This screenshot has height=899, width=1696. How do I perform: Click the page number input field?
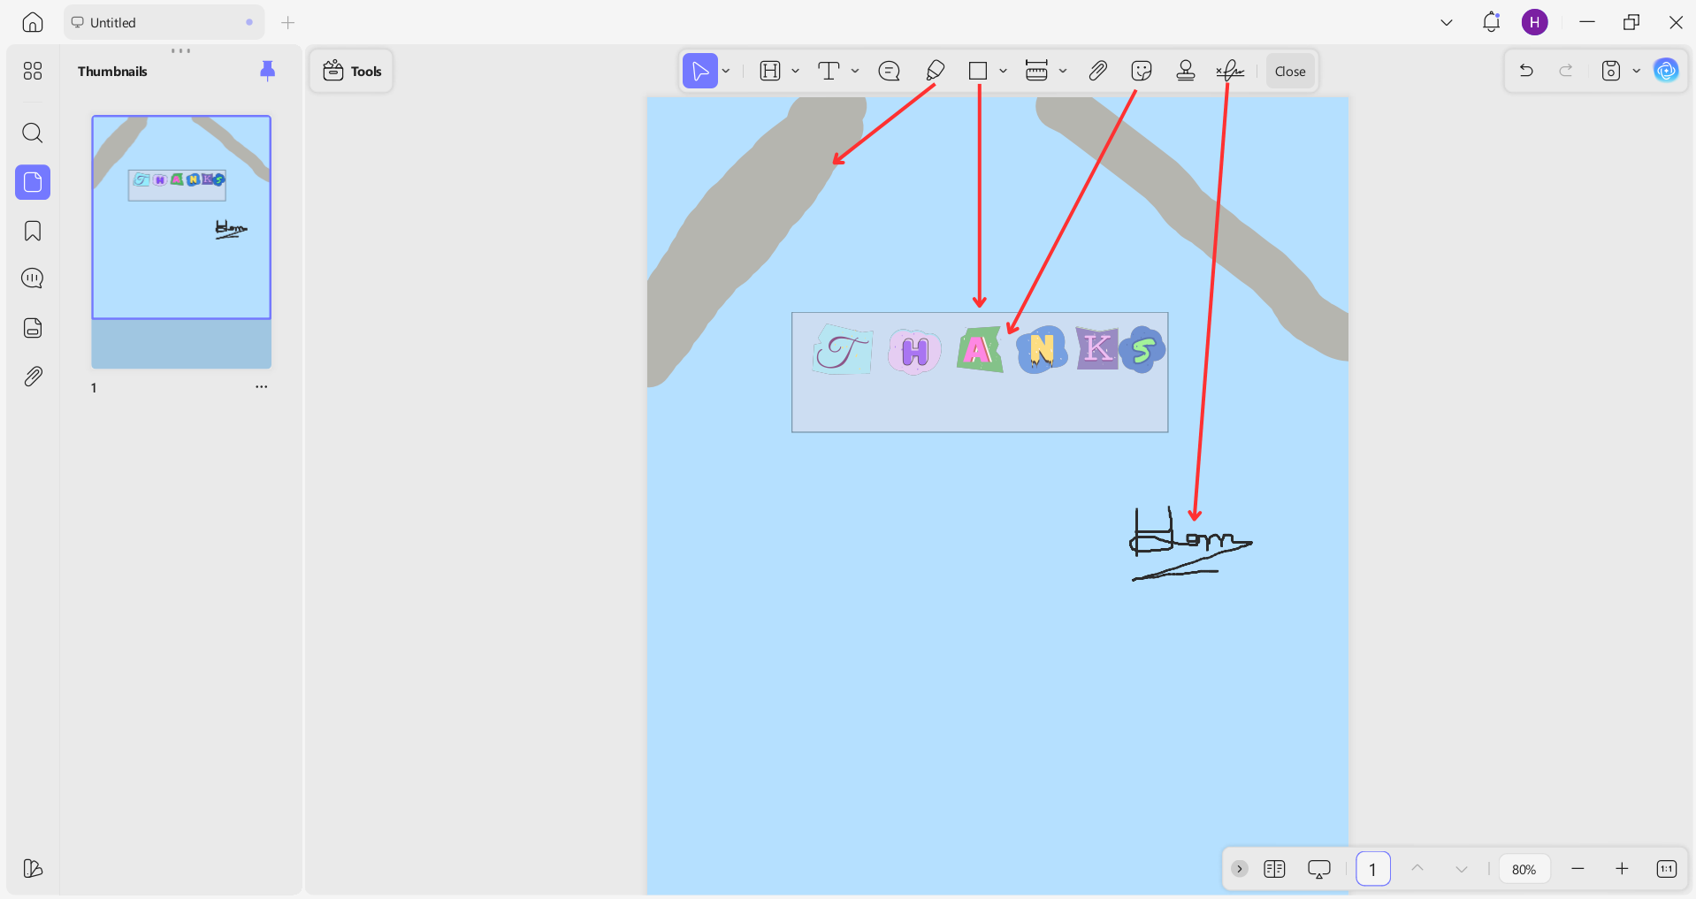click(1372, 869)
